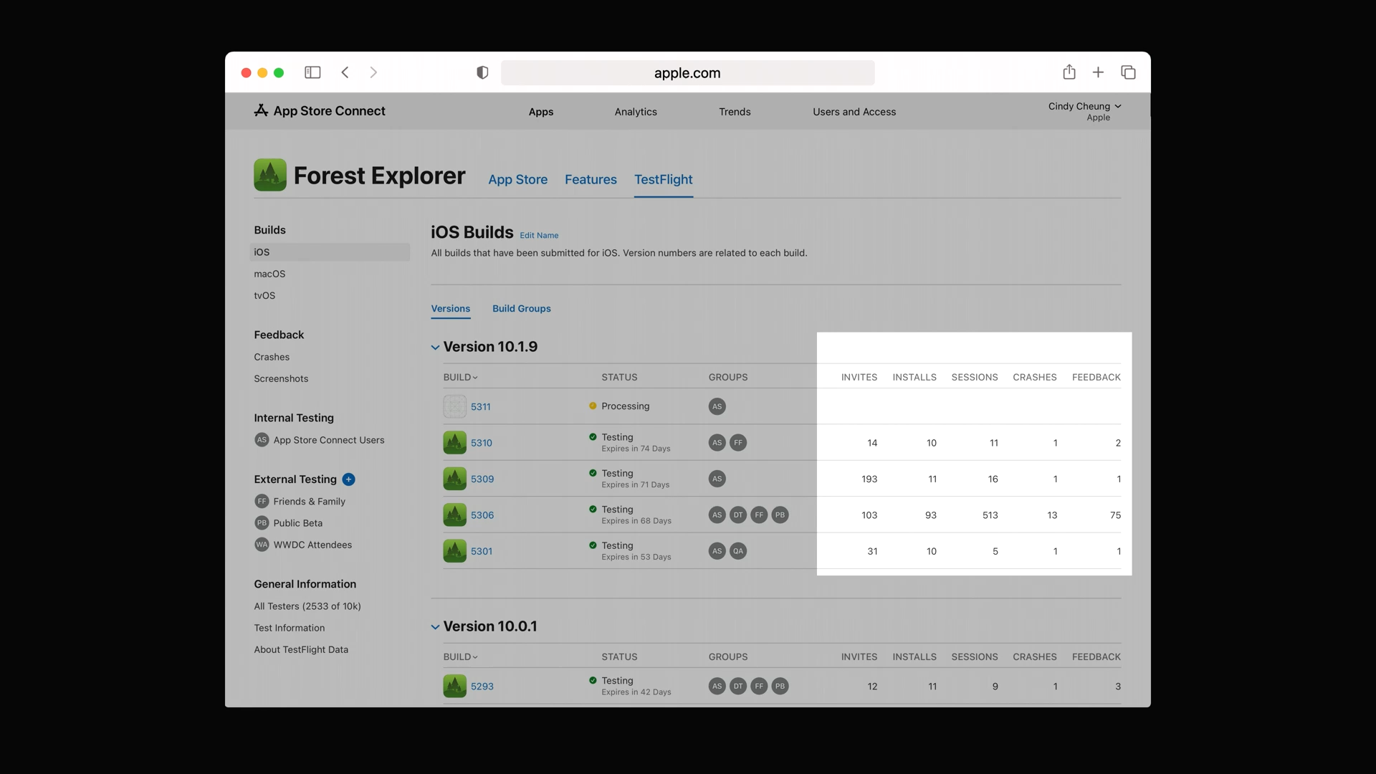1376x774 pixels.
Task: Click the WA badge beside WWDC Attendees
Action: pos(262,545)
